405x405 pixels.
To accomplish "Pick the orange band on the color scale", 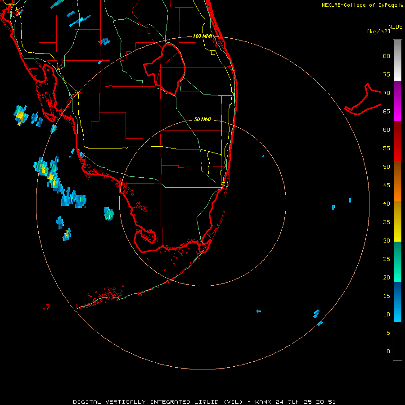I will 397,181.
